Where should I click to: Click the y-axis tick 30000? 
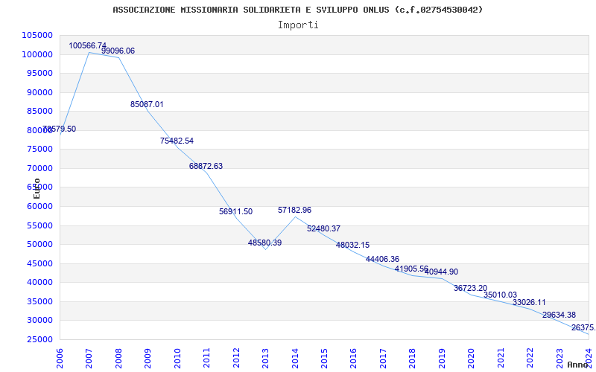(x=39, y=321)
